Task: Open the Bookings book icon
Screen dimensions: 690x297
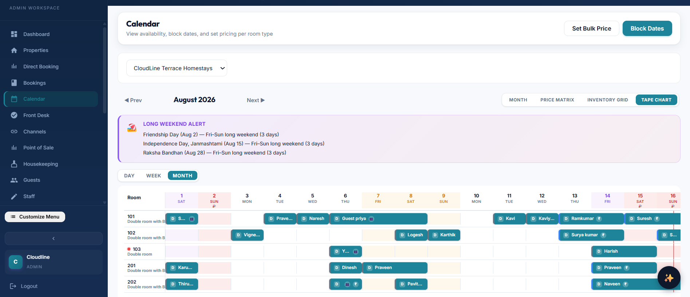Action: tap(14, 83)
